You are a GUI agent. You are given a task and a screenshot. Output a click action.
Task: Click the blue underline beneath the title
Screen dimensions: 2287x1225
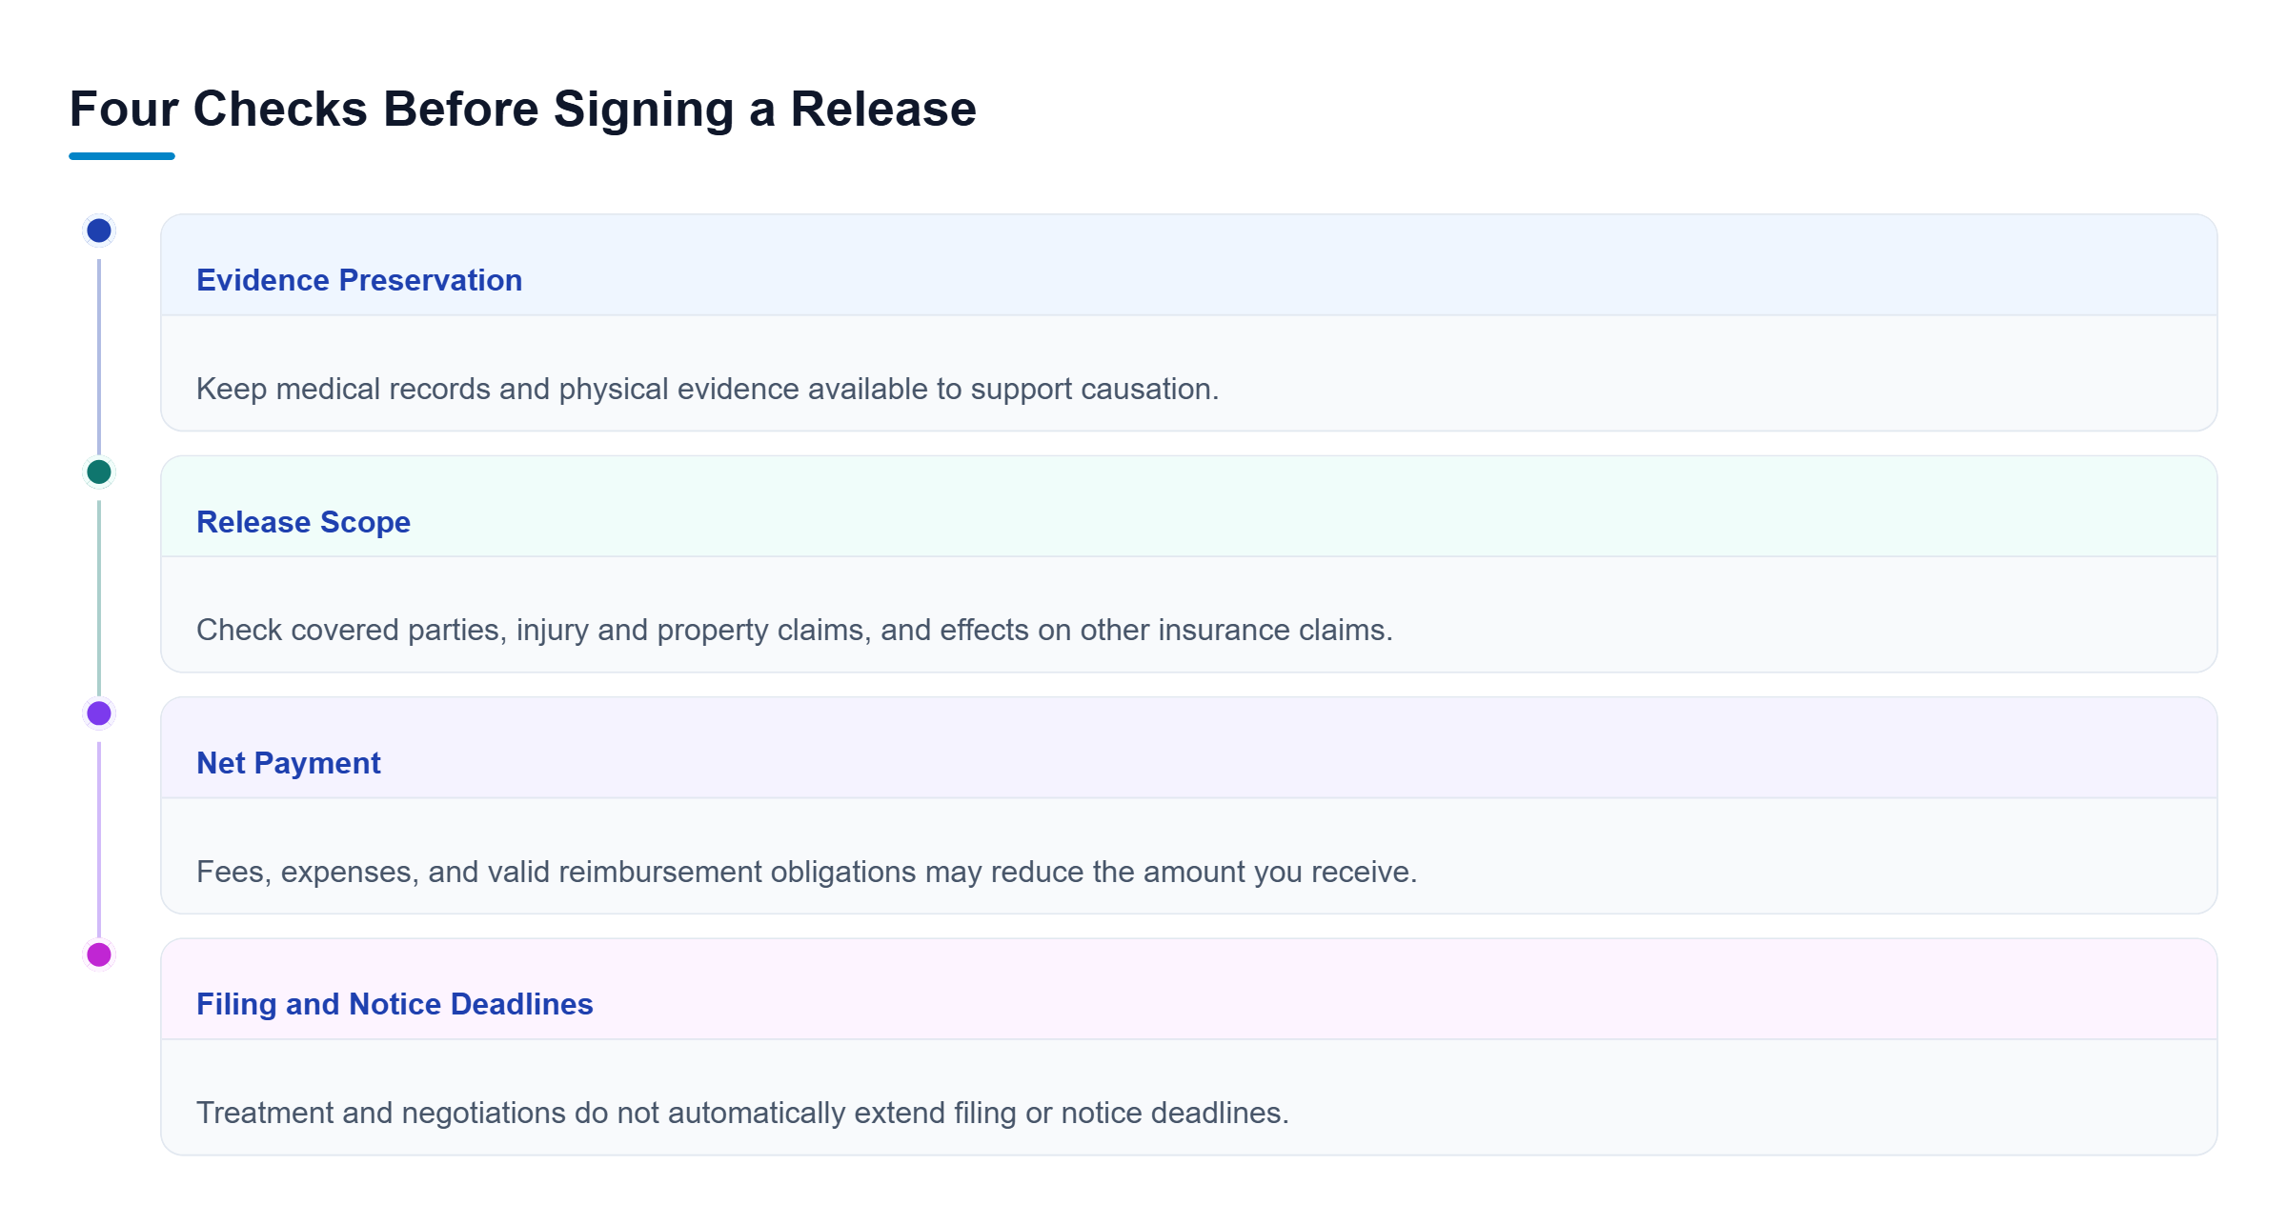tap(122, 156)
